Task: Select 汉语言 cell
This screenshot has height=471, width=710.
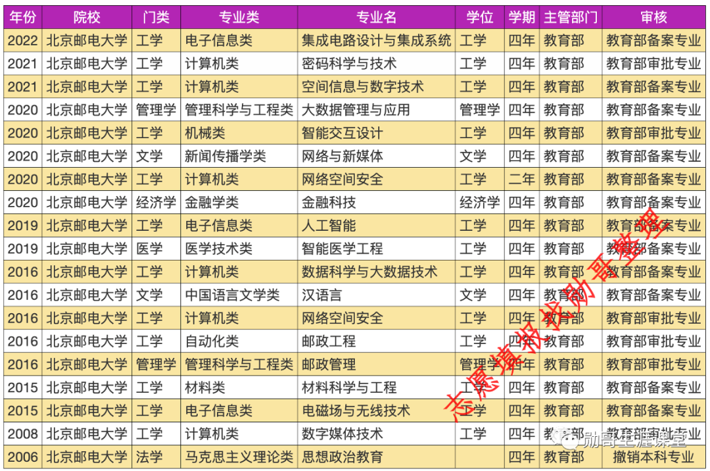Action: click(x=376, y=295)
